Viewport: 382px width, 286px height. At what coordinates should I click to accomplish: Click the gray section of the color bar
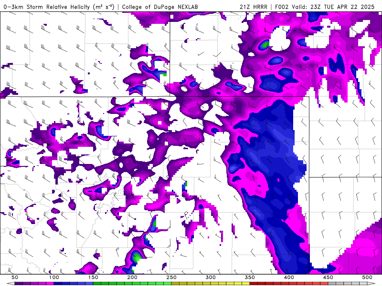(348, 284)
